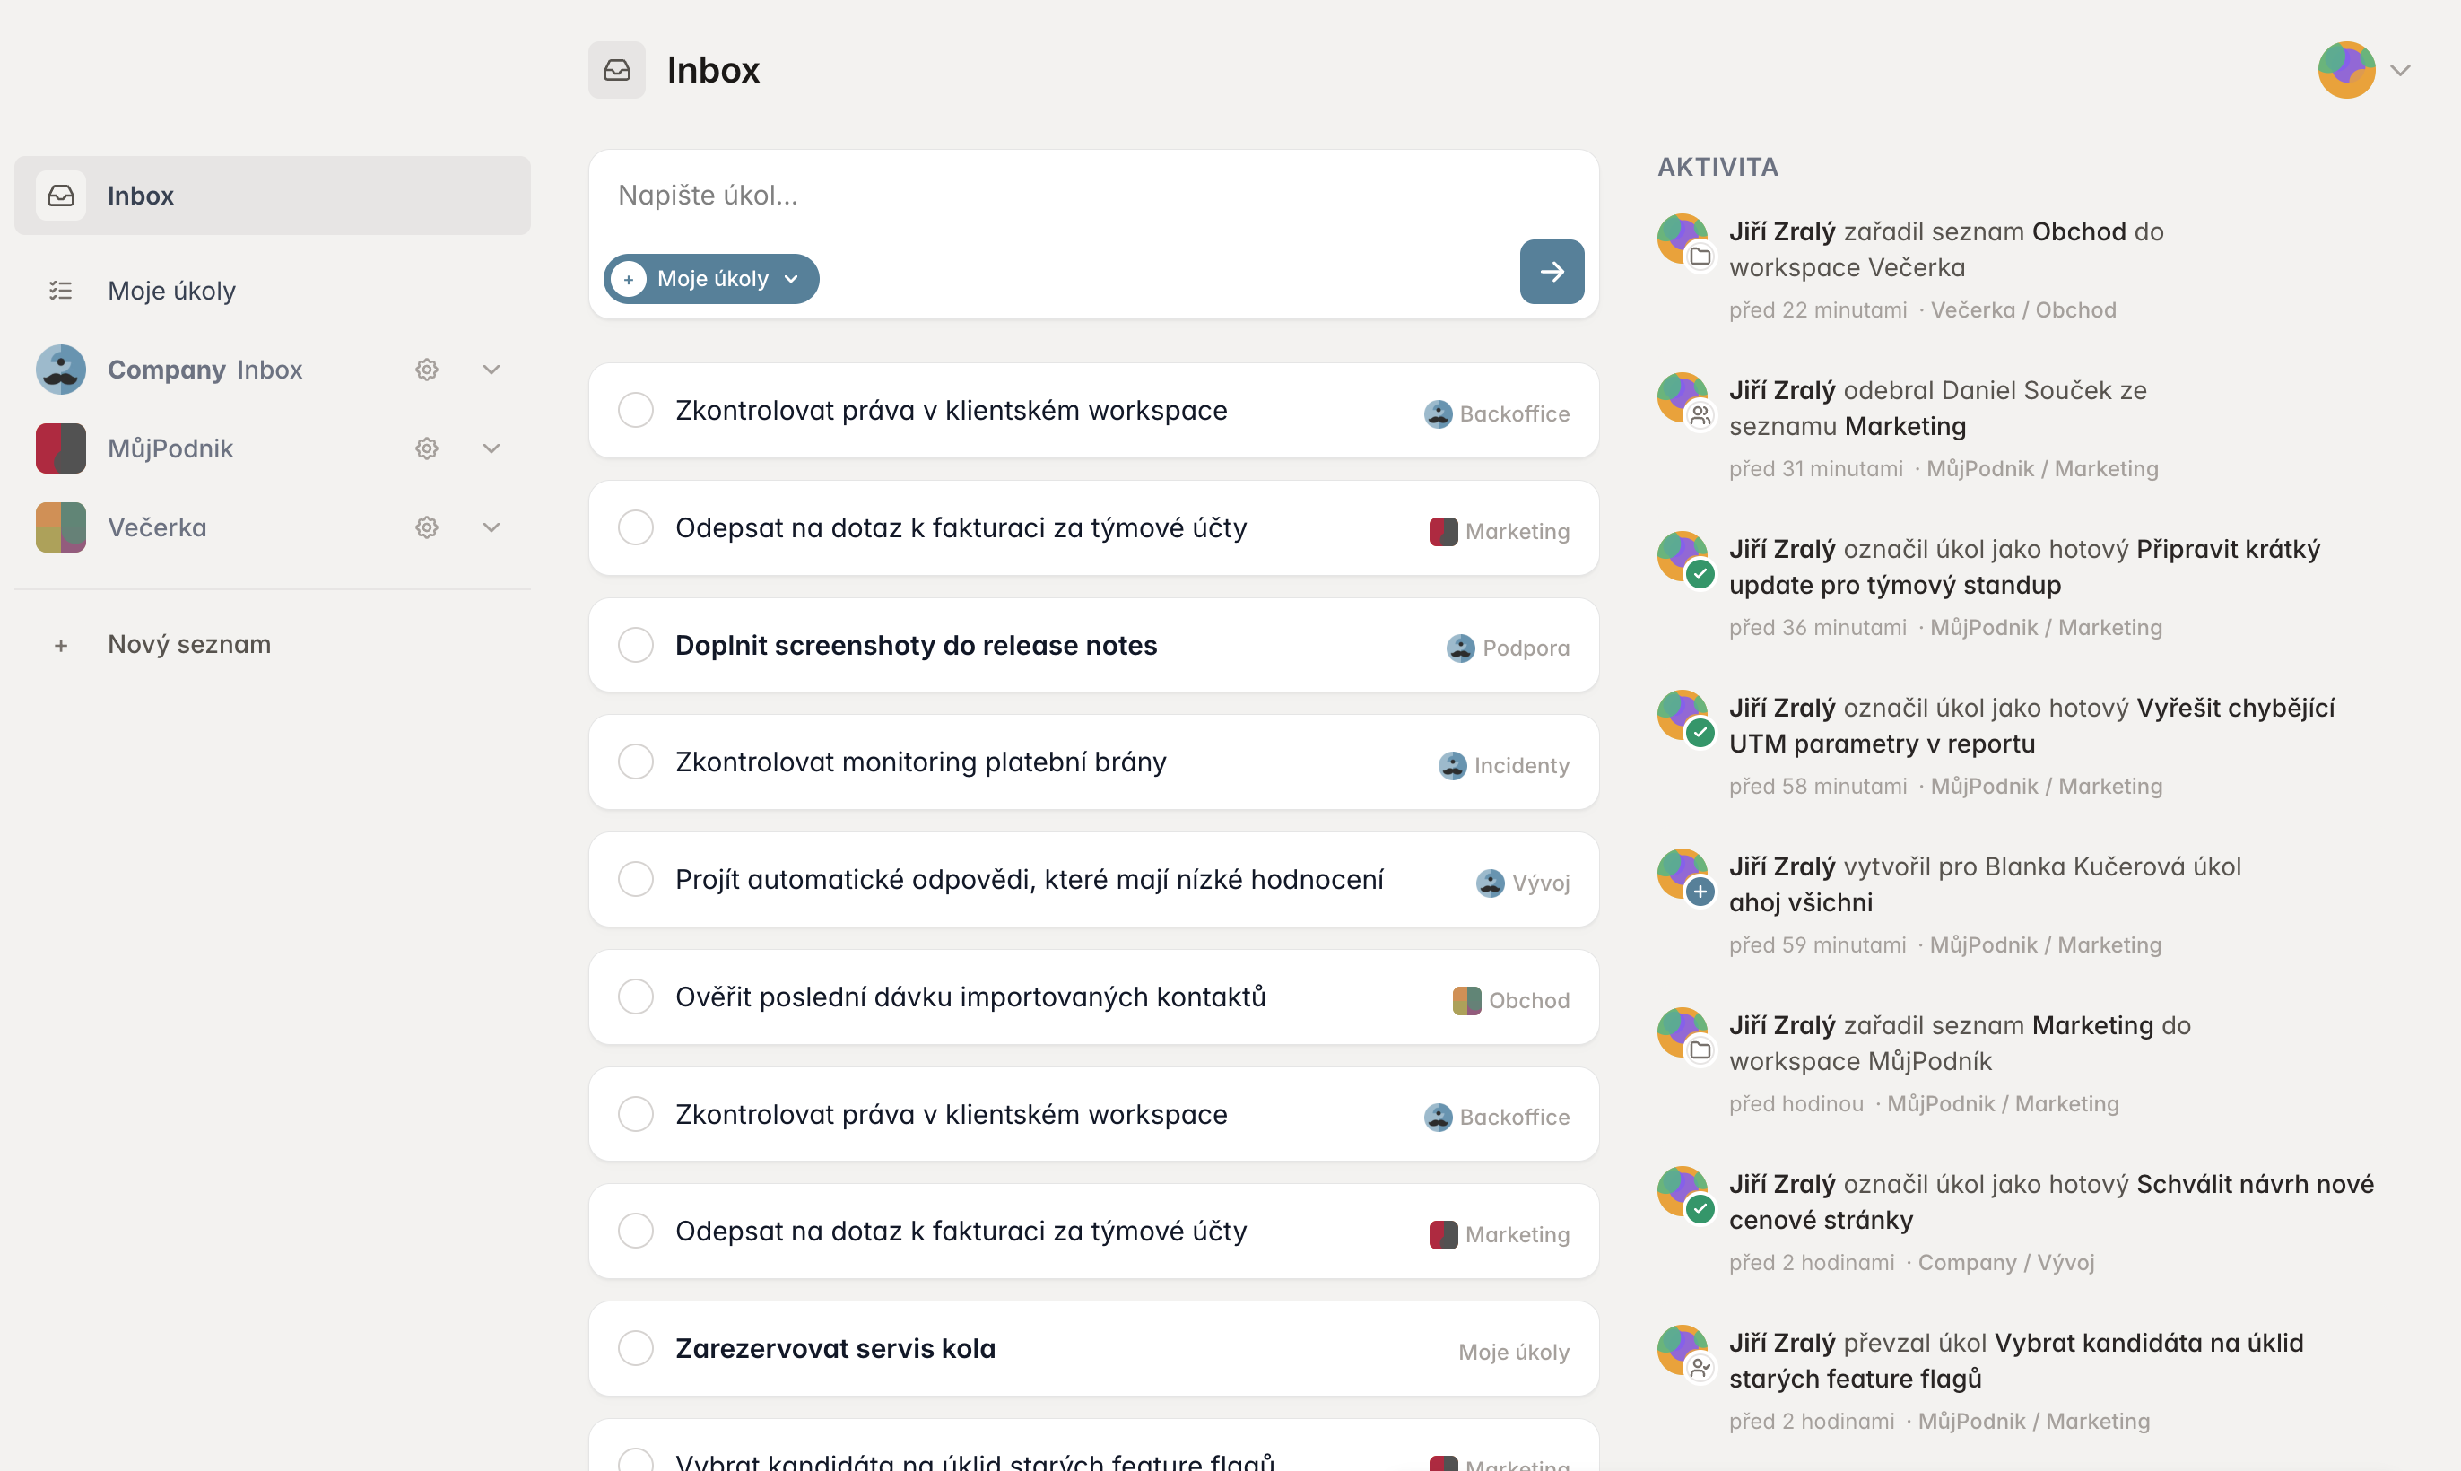The height and width of the screenshot is (1471, 2461).
Task: Check off 'Zarezervovat servis kola' task
Action: tap(635, 1348)
